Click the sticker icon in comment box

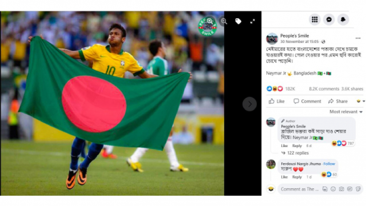point(358,189)
